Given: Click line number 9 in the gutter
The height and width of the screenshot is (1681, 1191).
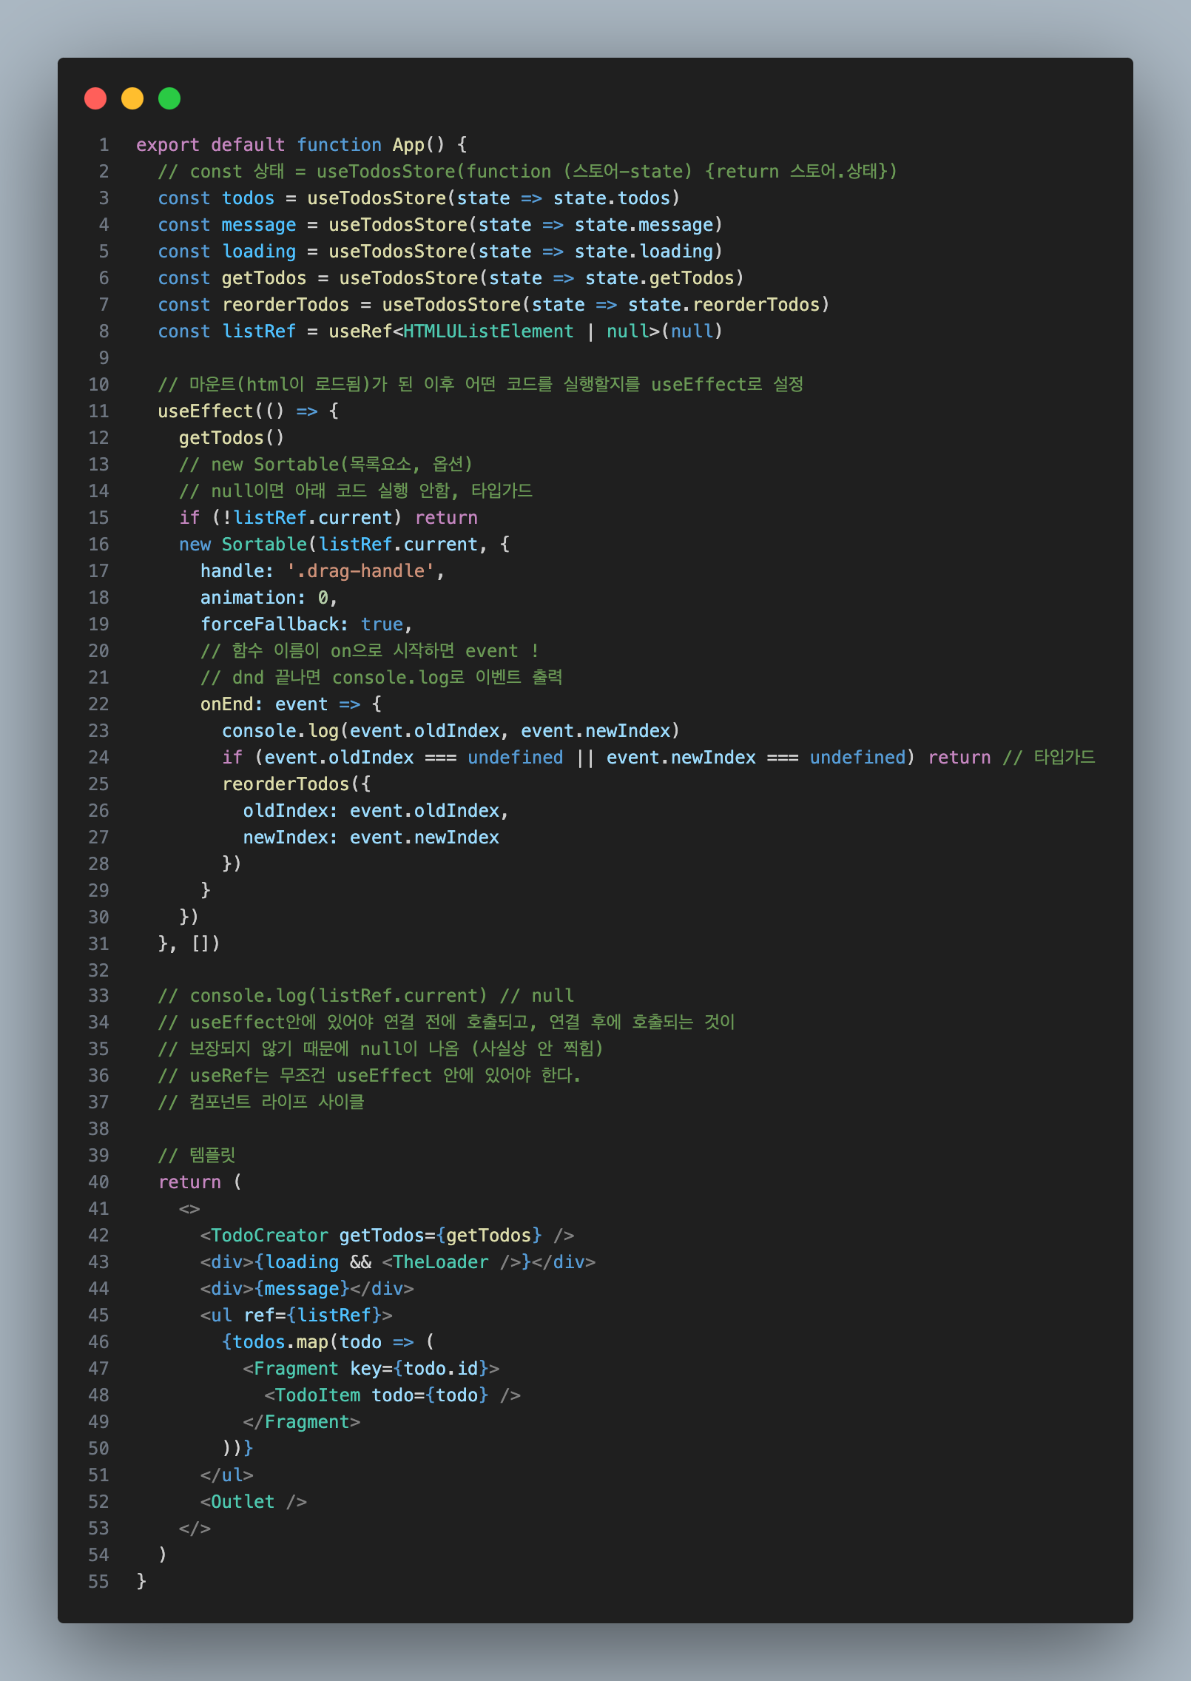Looking at the screenshot, I should 104,358.
